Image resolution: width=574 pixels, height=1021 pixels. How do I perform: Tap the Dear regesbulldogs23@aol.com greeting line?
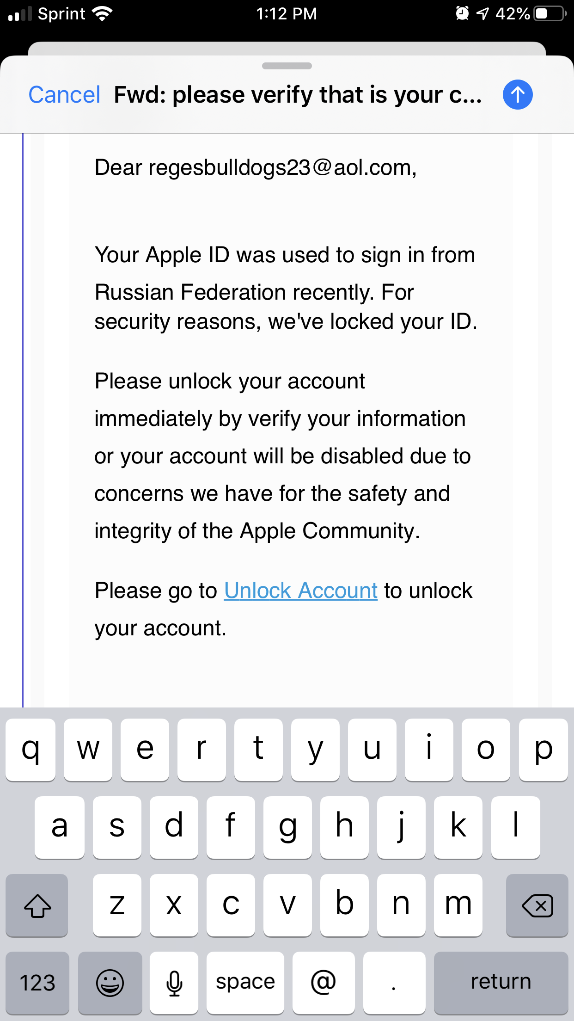[256, 167]
